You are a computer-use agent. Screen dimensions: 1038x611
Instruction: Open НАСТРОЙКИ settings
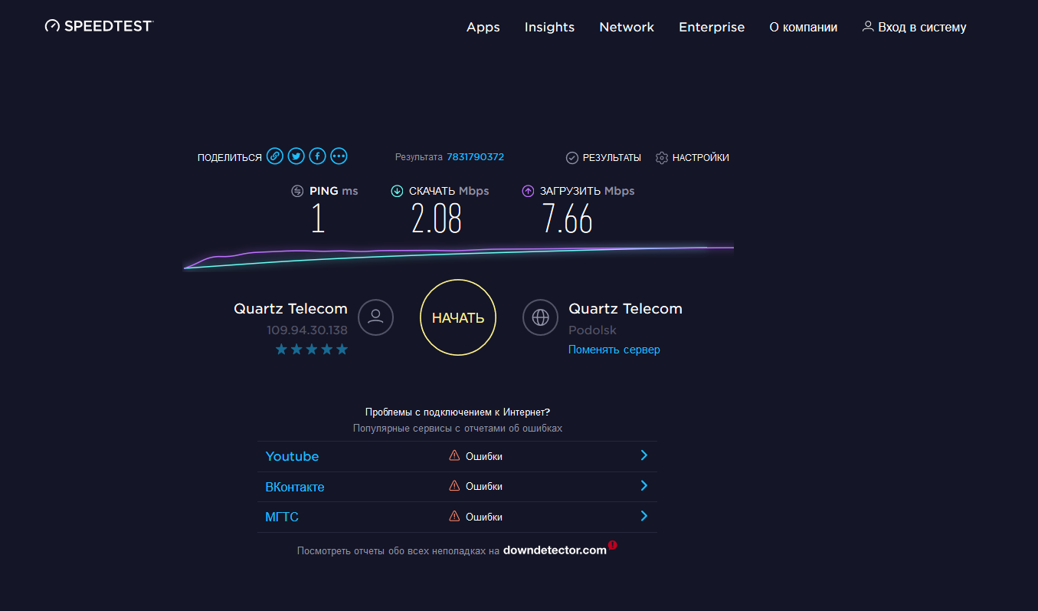693,157
